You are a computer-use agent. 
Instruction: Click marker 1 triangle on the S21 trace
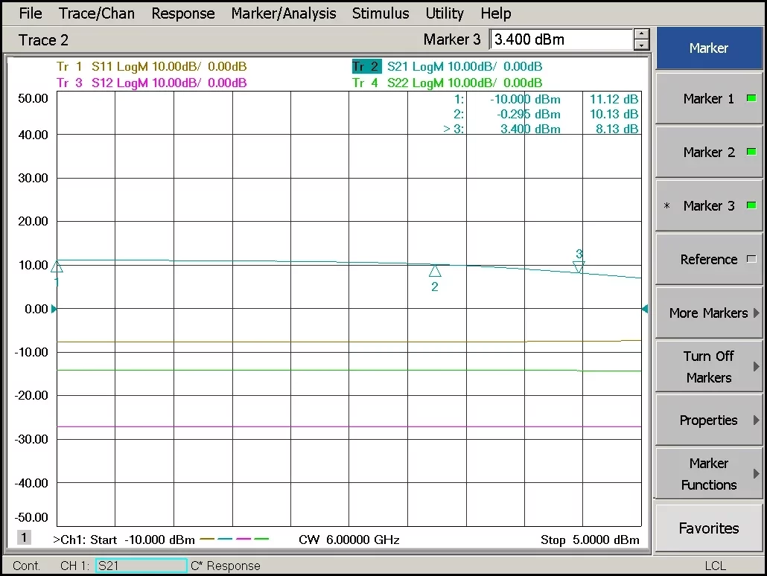click(57, 267)
